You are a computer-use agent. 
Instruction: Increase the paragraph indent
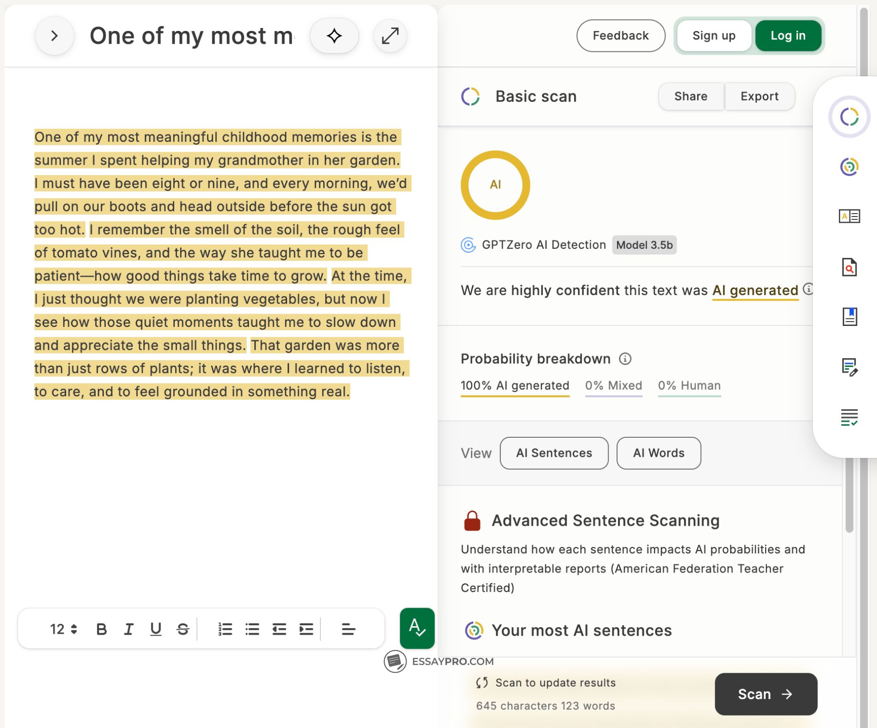point(306,629)
